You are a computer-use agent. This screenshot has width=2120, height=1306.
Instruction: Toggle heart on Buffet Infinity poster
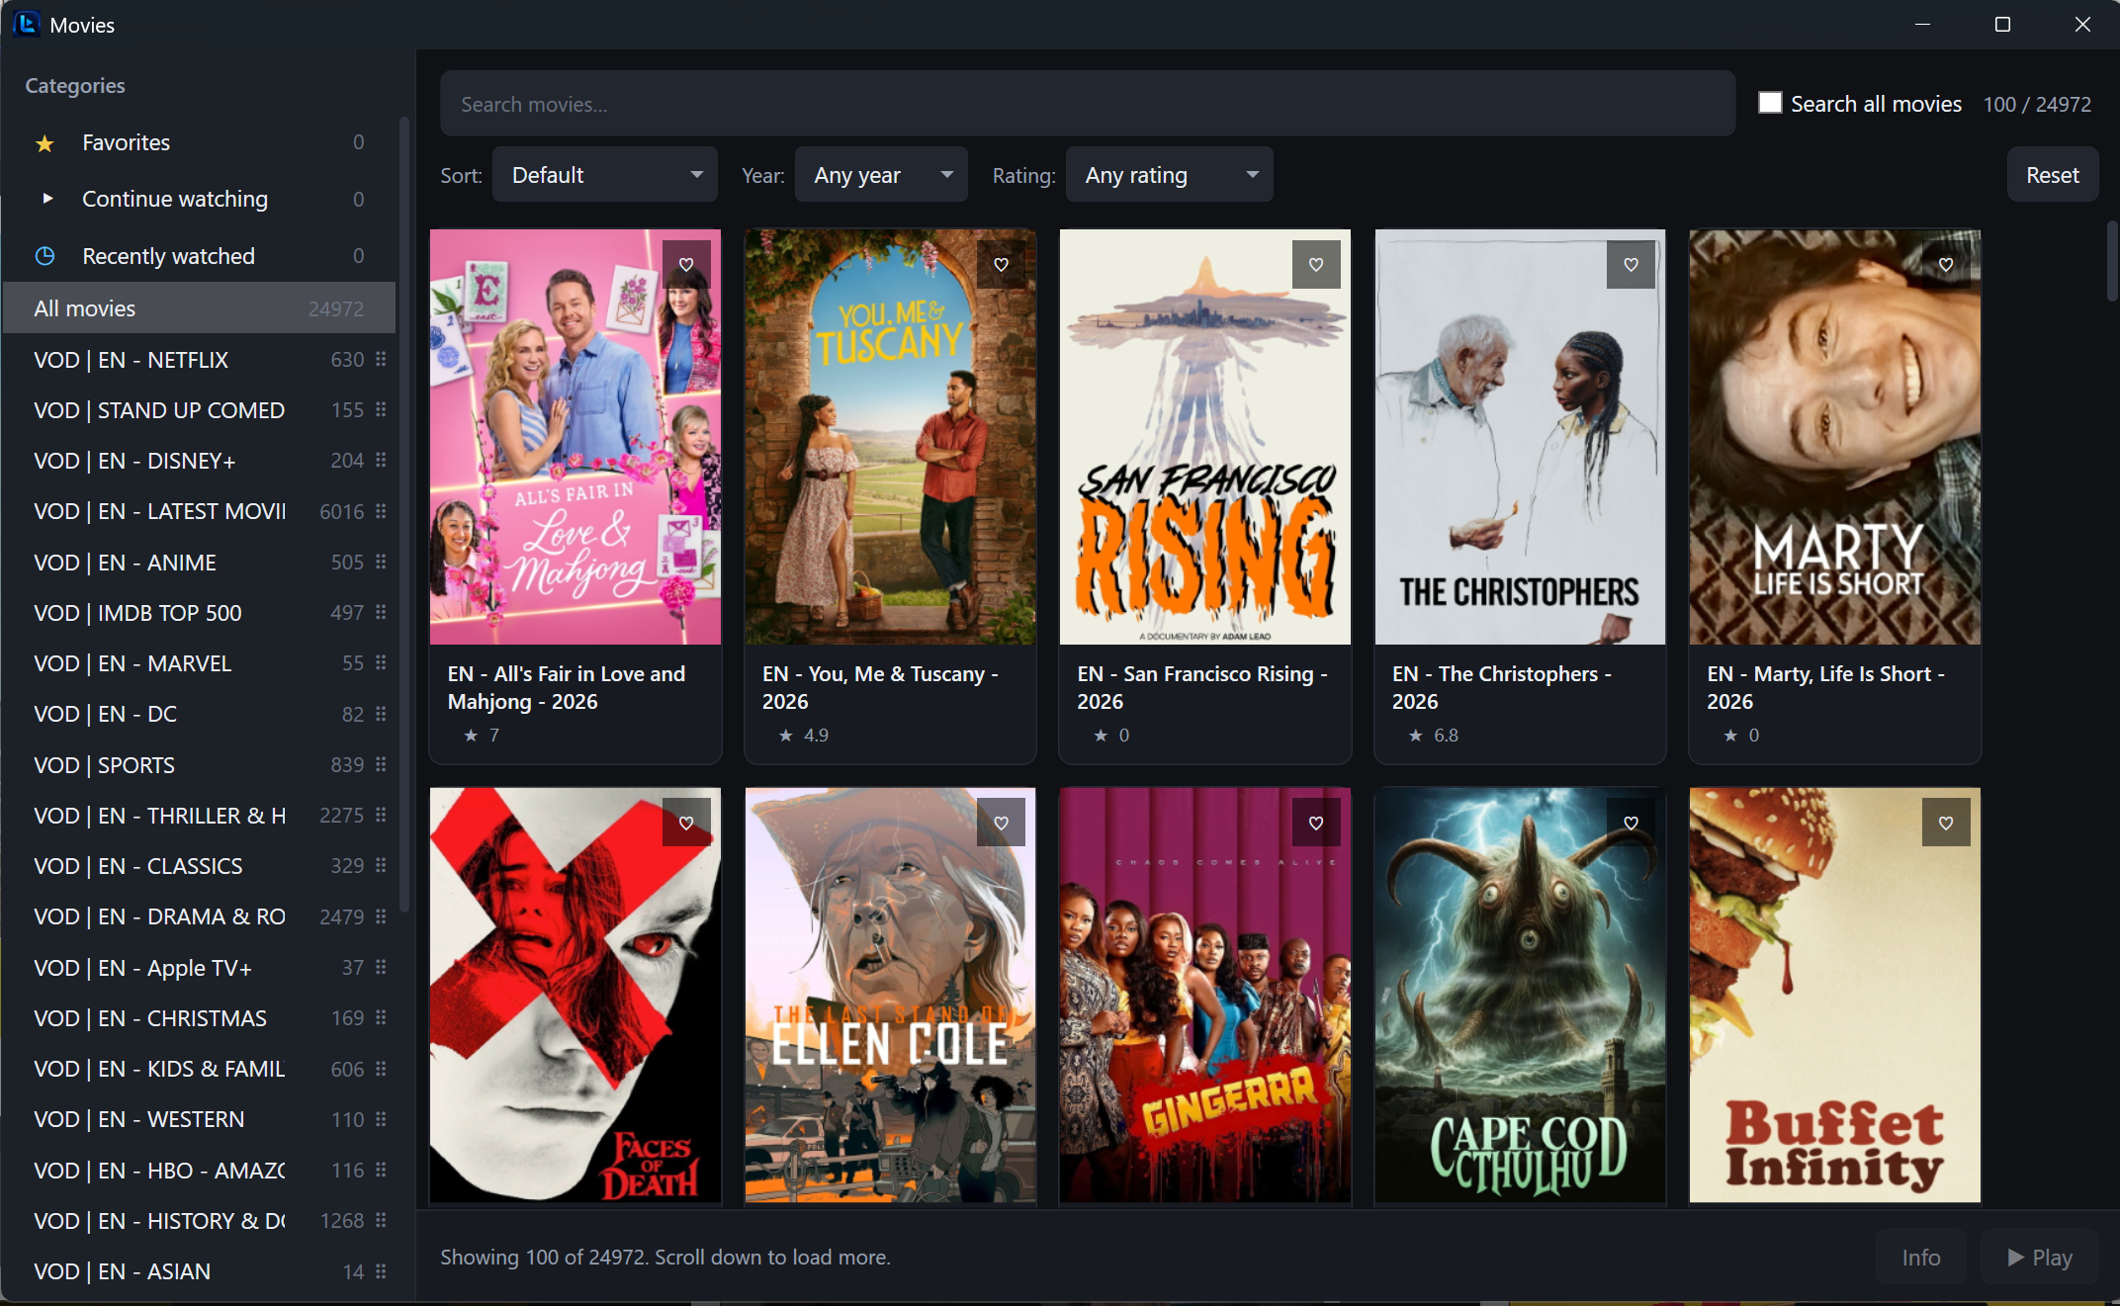(1946, 822)
